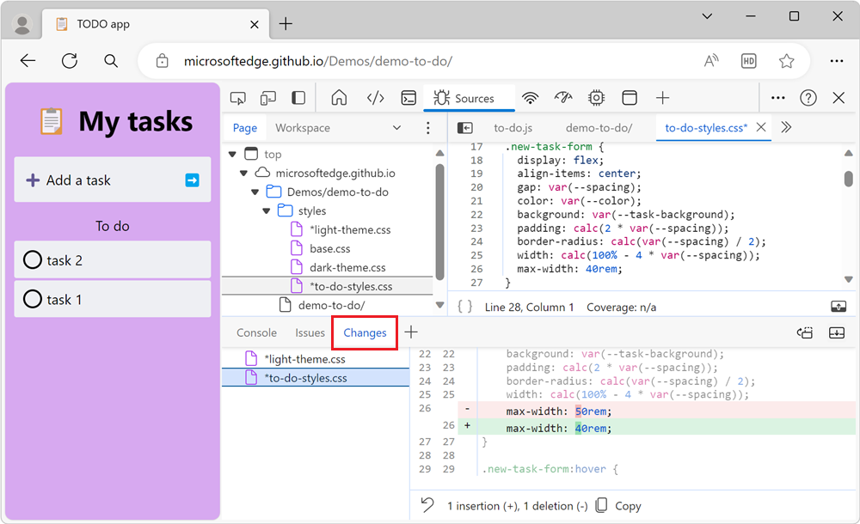
Task: Check off task 1 circle
Action: [33, 300]
